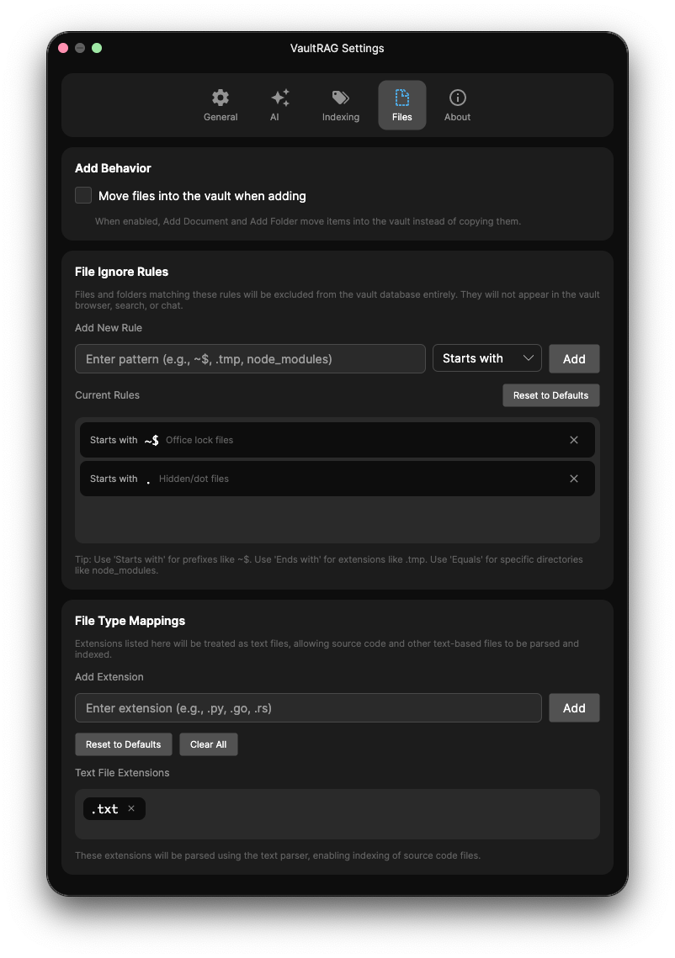Select the Current Rules label

point(107,395)
